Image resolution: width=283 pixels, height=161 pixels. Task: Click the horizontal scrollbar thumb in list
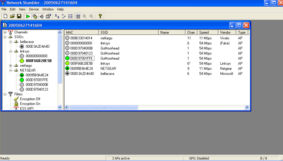tap(104, 107)
